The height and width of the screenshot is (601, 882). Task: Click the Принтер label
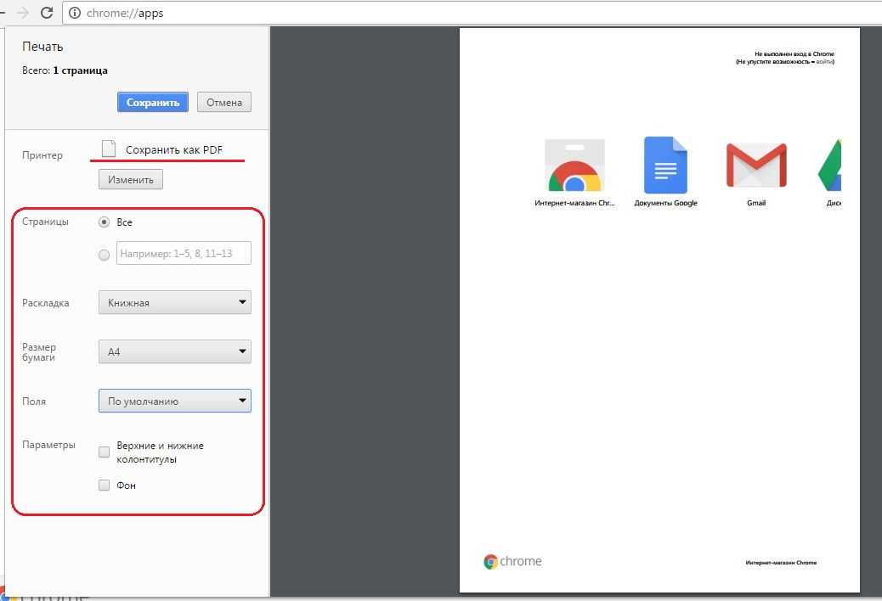tap(42, 155)
